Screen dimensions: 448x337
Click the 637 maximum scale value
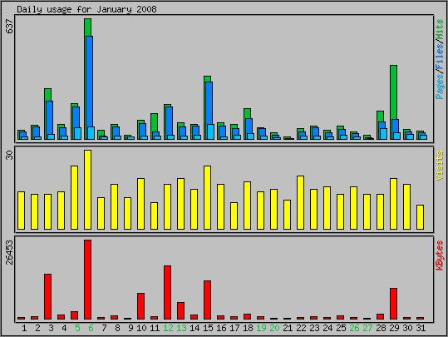click(x=9, y=26)
